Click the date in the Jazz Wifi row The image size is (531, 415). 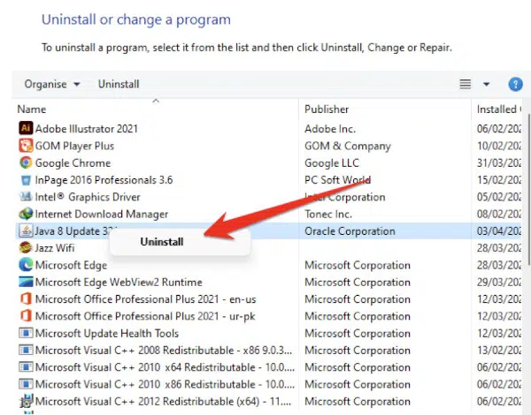(x=499, y=248)
